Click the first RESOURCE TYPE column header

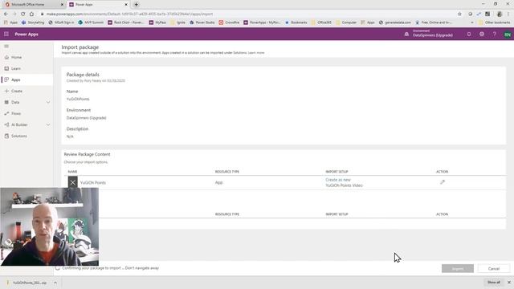point(227,172)
